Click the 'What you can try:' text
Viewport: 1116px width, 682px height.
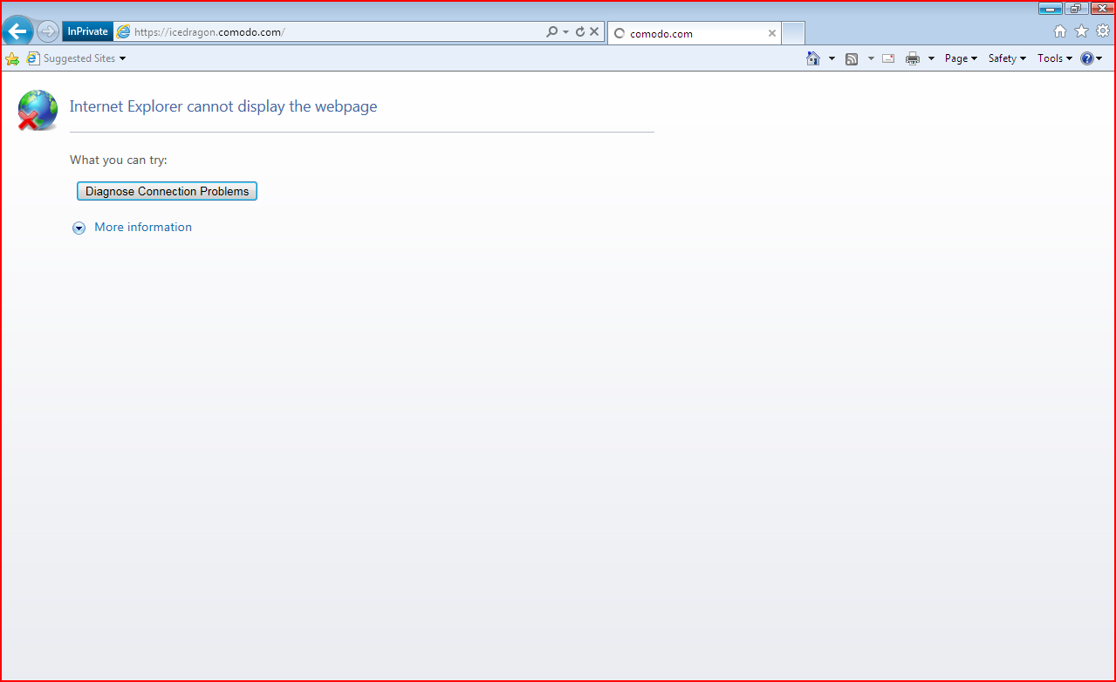[x=119, y=160]
